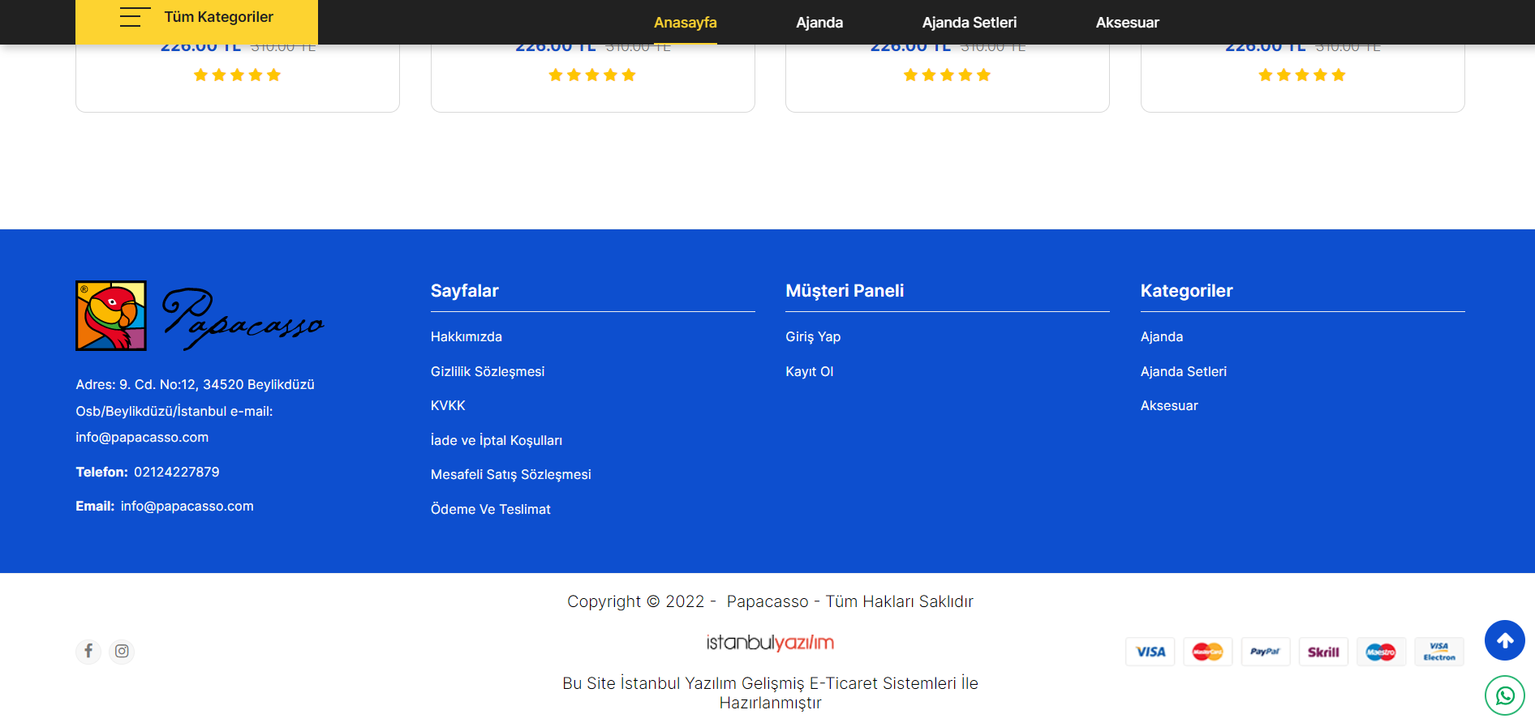Click the Kayıt Ol link
This screenshot has width=1535, height=727.
click(809, 371)
